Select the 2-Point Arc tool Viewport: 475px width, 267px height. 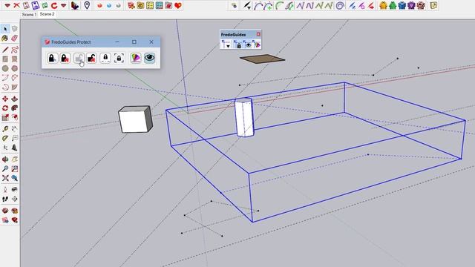(x=15, y=78)
